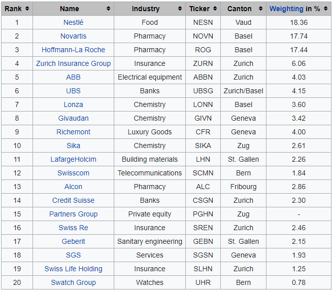Follow the Sika link
This screenshot has width=332, height=290.
[73, 146]
